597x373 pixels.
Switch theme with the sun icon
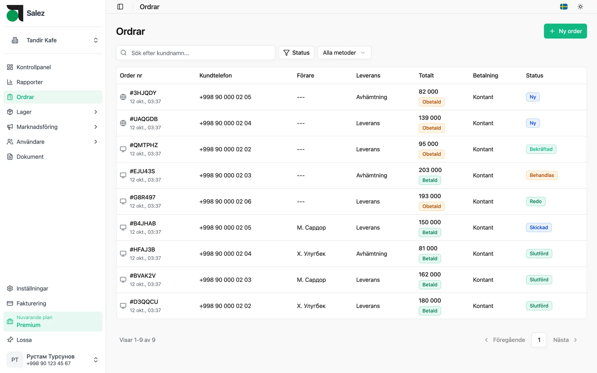tap(580, 7)
